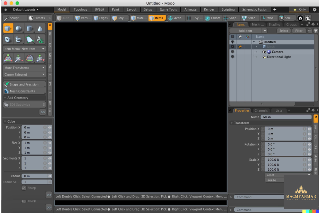Open the UVEdit layout tab
The height and width of the screenshot is (213, 319).
tap(99, 10)
